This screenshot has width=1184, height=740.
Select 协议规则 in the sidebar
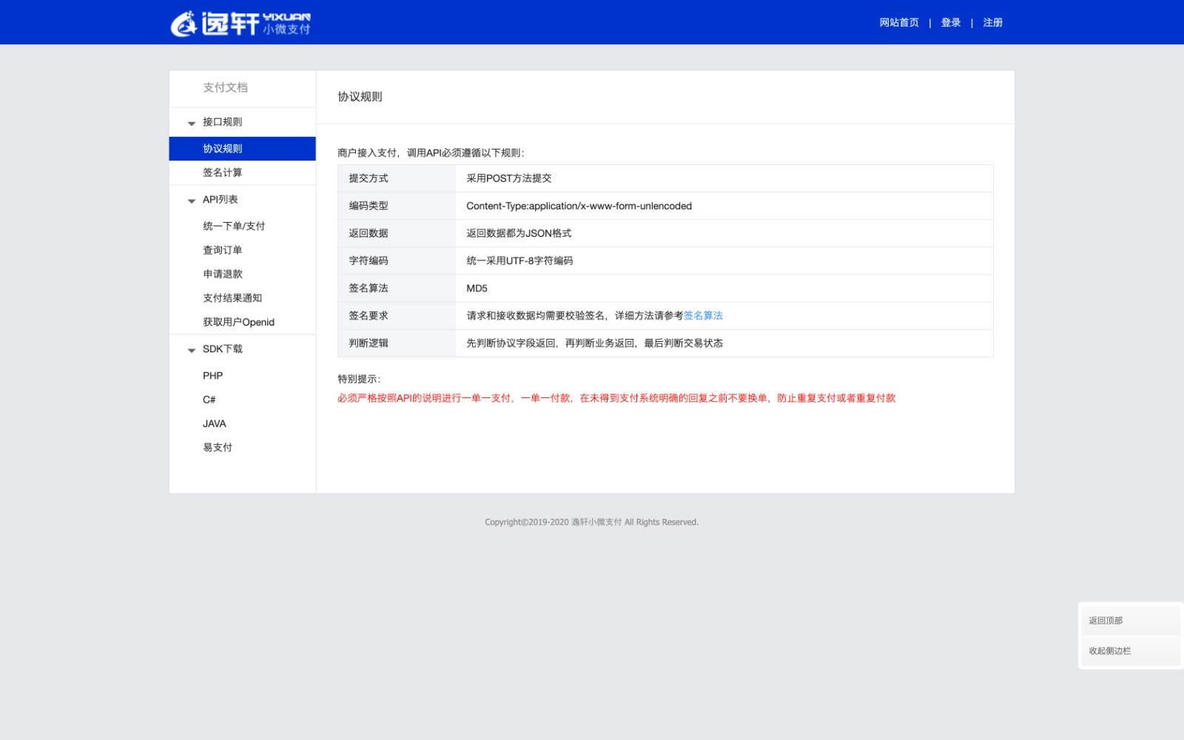(223, 149)
